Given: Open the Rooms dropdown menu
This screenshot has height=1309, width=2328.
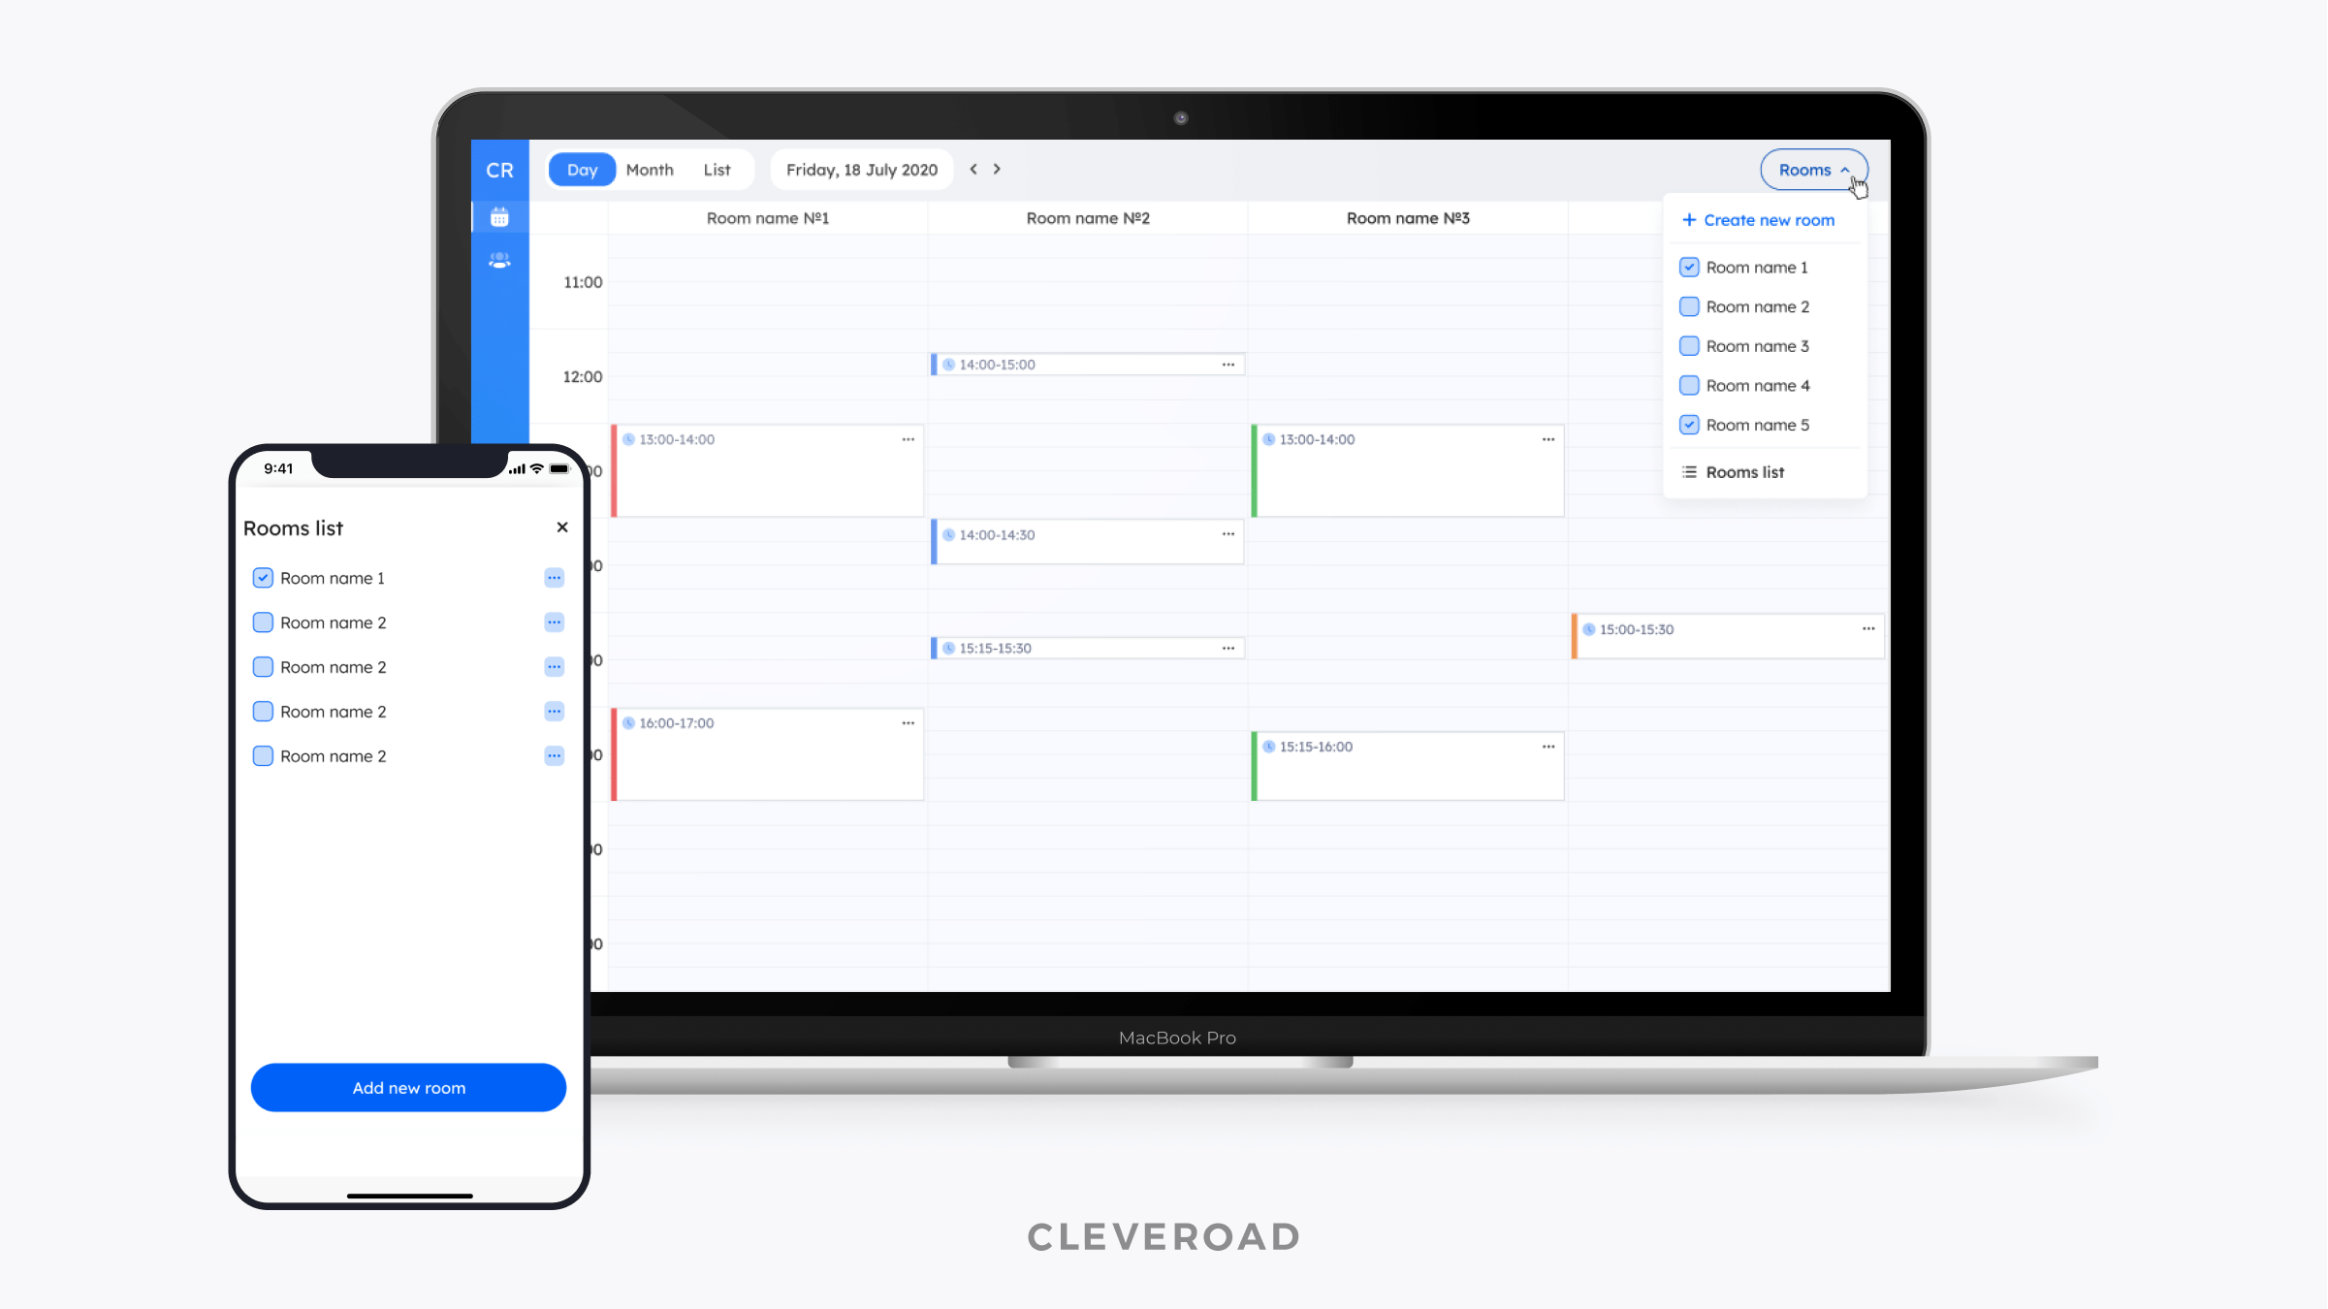Looking at the screenshot, I should pyautogui.click(x=1813, y=170).
